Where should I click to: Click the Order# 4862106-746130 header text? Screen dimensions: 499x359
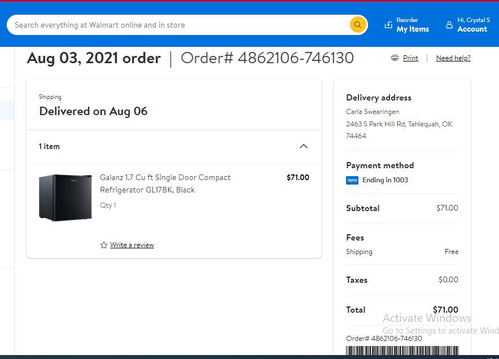pyautogui.click(x=268, y=58)
